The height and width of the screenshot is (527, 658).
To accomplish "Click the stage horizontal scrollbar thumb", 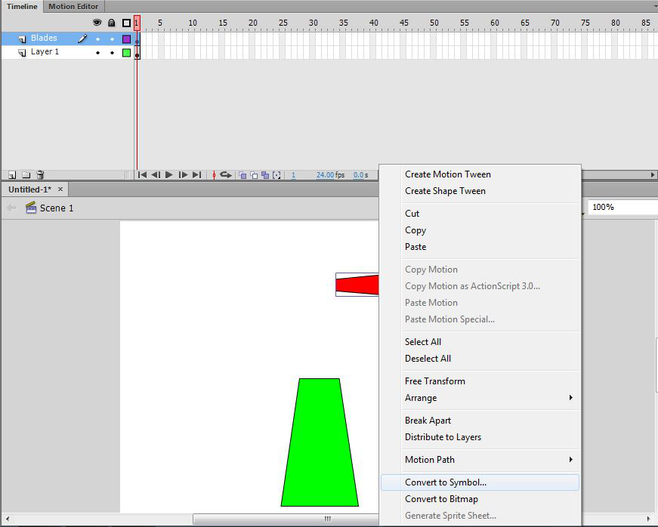I will (x=286, y=519).
